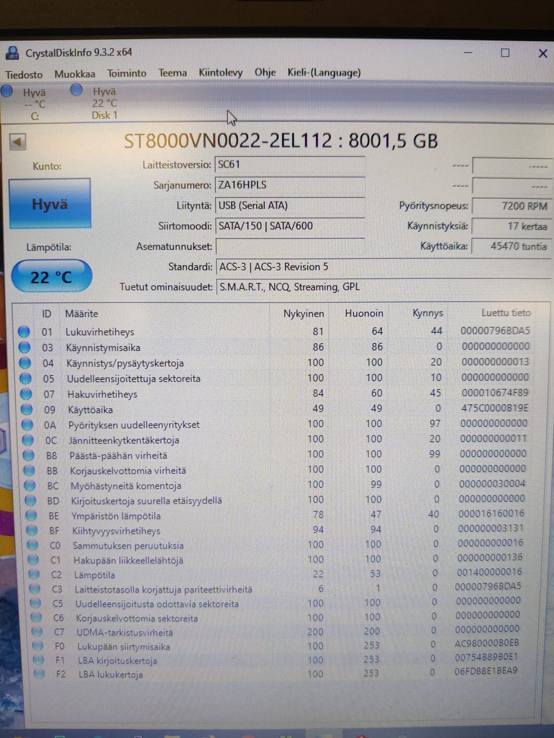Click the status dot for LBA lukukertoja
The width and height of the screenshot is (554, 738).
[39, 674]
